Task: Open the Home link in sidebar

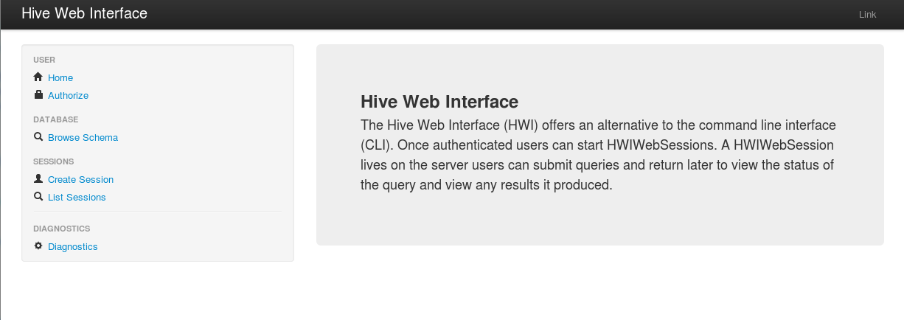Action: coord(60,77)
